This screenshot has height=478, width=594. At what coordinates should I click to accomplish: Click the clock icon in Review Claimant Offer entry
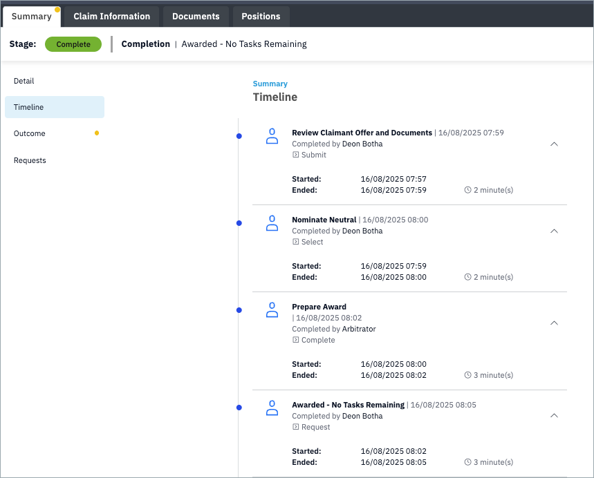click(468, 190)
